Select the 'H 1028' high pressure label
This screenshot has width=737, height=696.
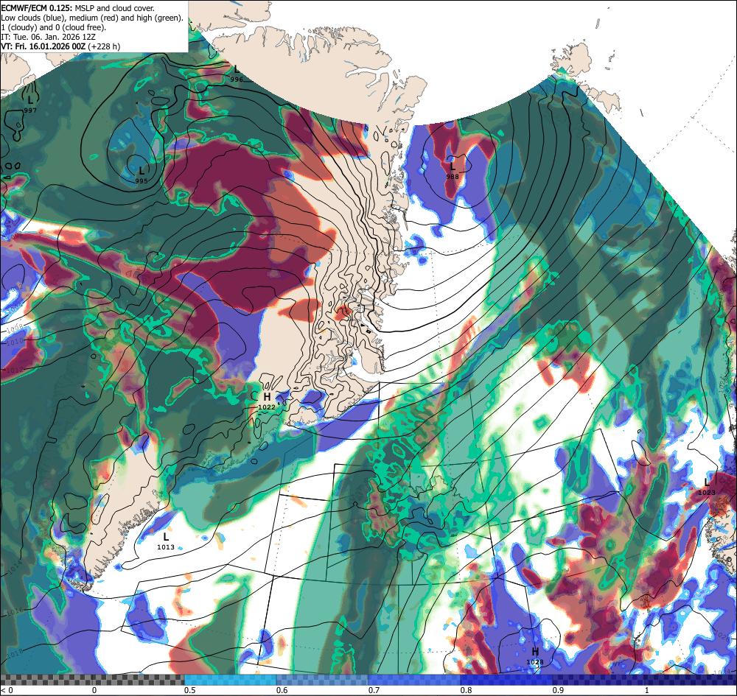coord(535,656)
